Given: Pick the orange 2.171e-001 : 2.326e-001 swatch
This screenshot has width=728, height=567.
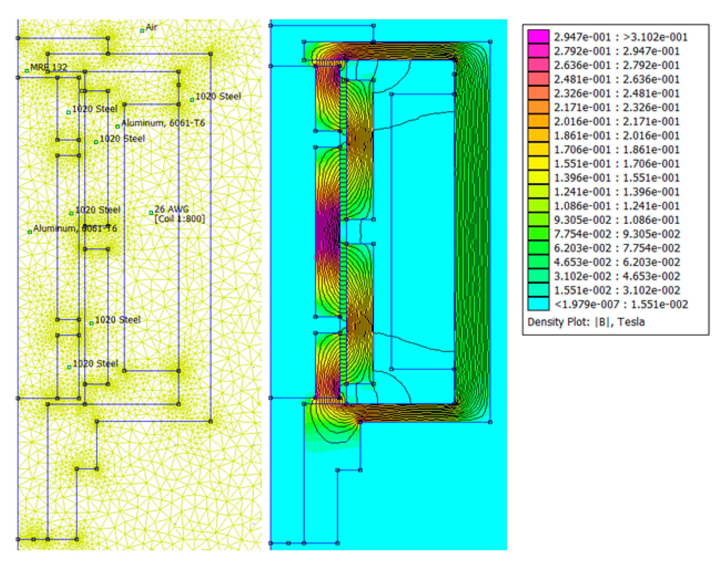Looking at the screenshot, I should 538,107.
